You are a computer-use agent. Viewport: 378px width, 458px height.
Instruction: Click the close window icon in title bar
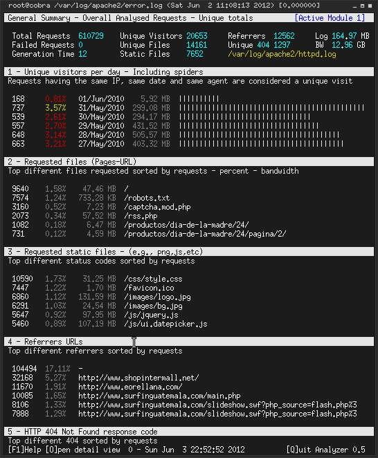[370, 6]
